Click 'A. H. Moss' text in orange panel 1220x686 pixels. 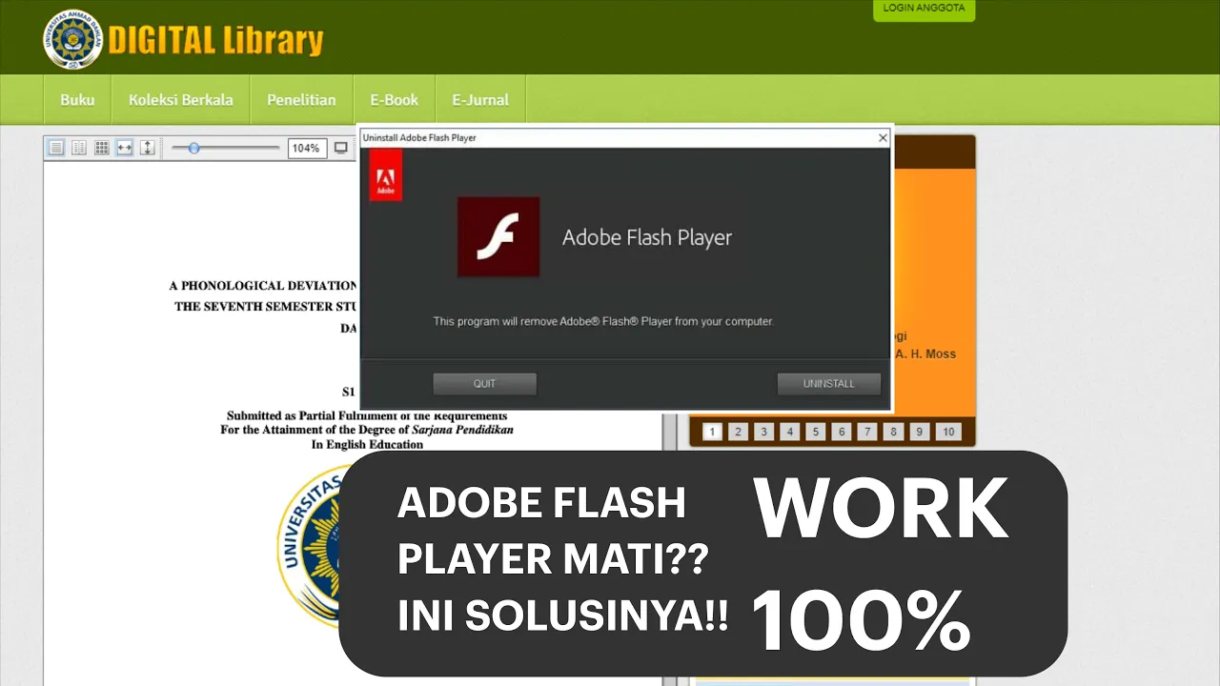click(x=925, y=353)
